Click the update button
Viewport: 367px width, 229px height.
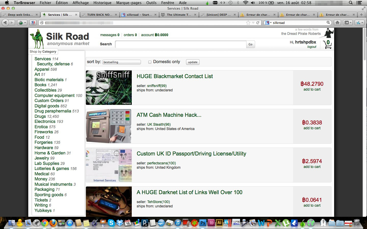pyautogui.click(x=193, y=62)
